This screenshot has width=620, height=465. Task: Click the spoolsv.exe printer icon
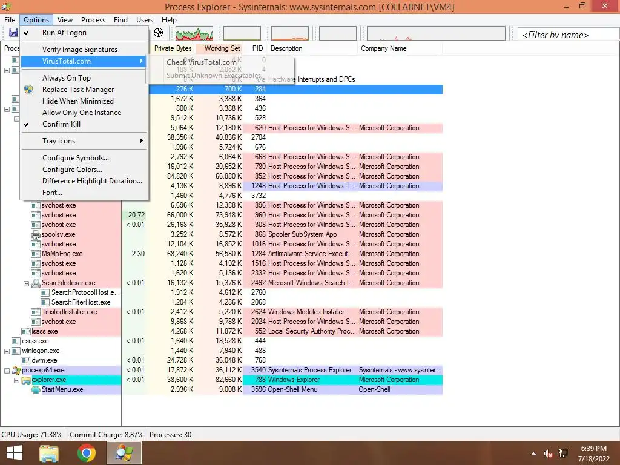pyautogui.click(x=36, y=234)
